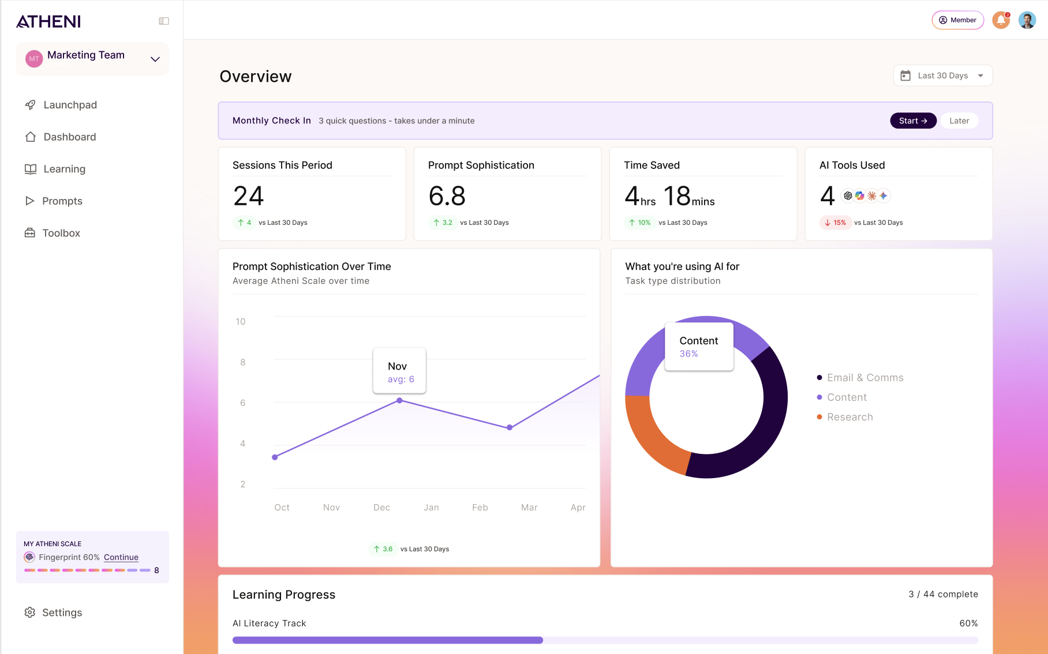Click the Feb data point on the line chart
This screenshot has width=1048, height=654.
[510, 427]
